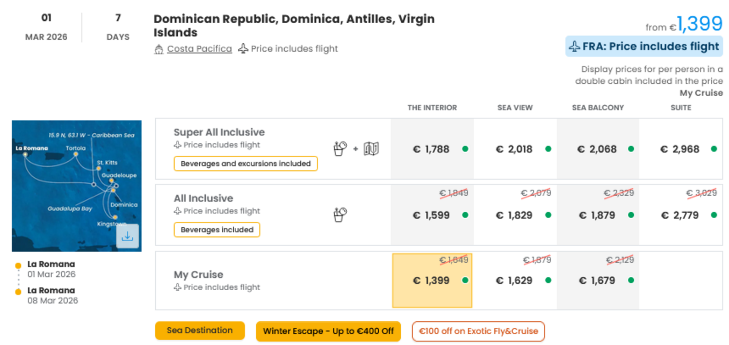The image size is (729, 345).
Task: Choose My Cruise sea view € 1,629
Action: click(x=515, y=281)
